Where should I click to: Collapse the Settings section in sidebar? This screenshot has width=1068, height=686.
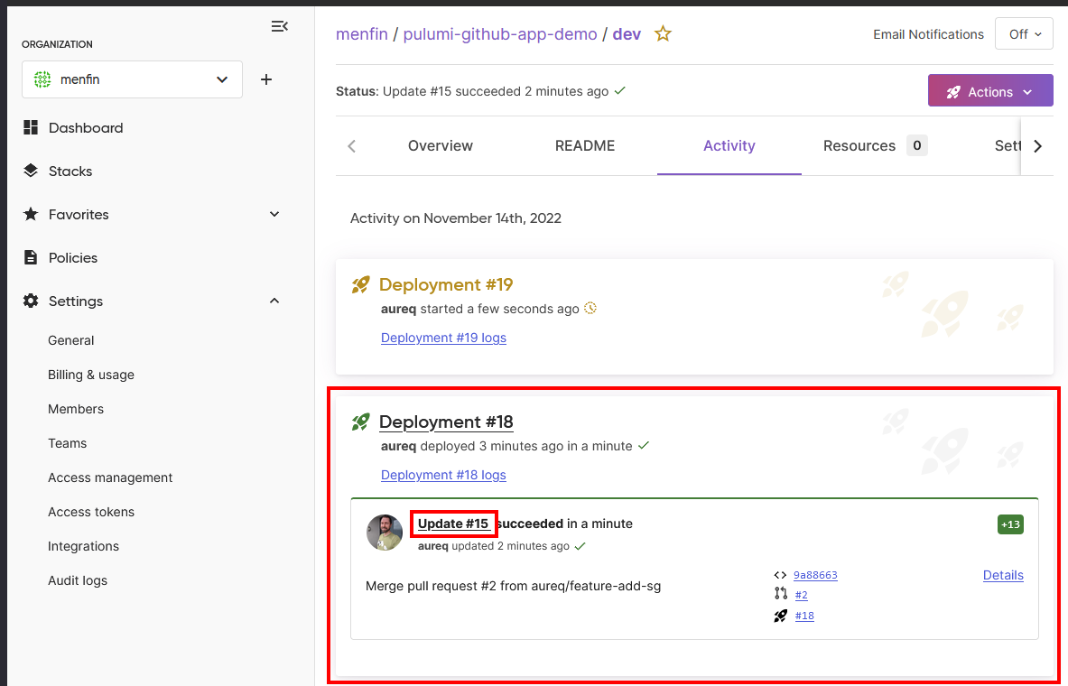click(x=274, y=301)
